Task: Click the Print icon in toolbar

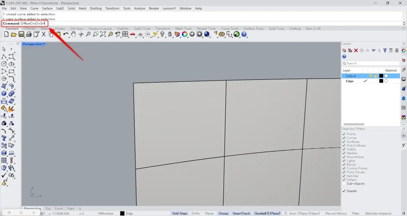Action: tap(29, 34)
